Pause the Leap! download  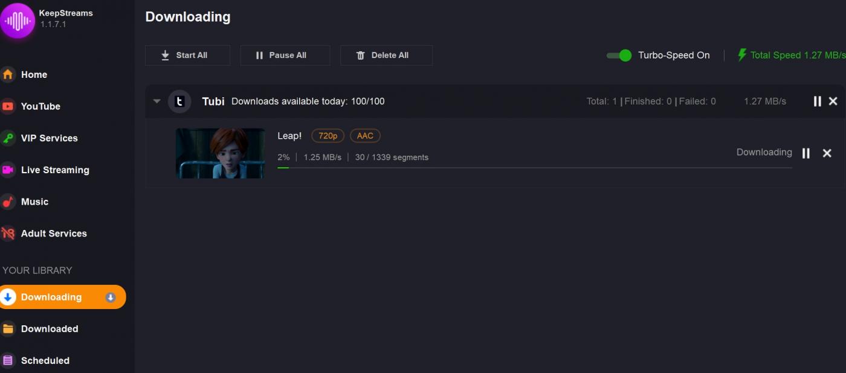[806, 153]
